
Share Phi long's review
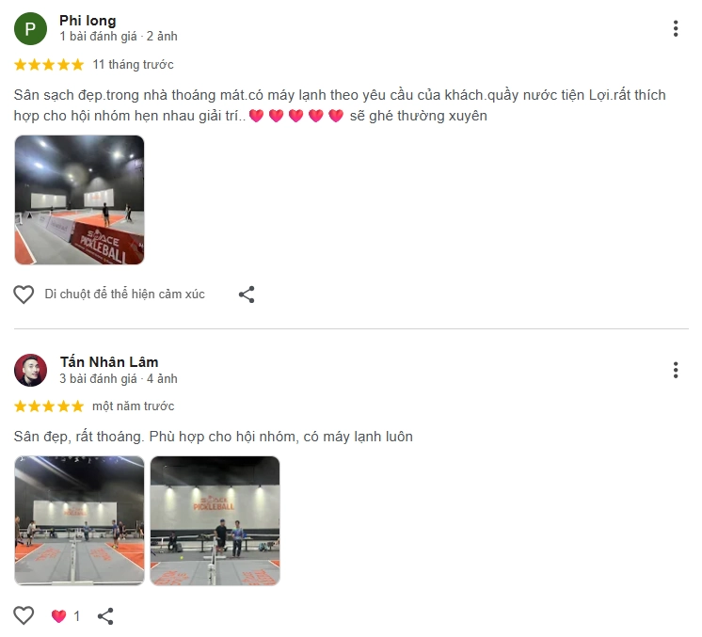pos(247,295)
